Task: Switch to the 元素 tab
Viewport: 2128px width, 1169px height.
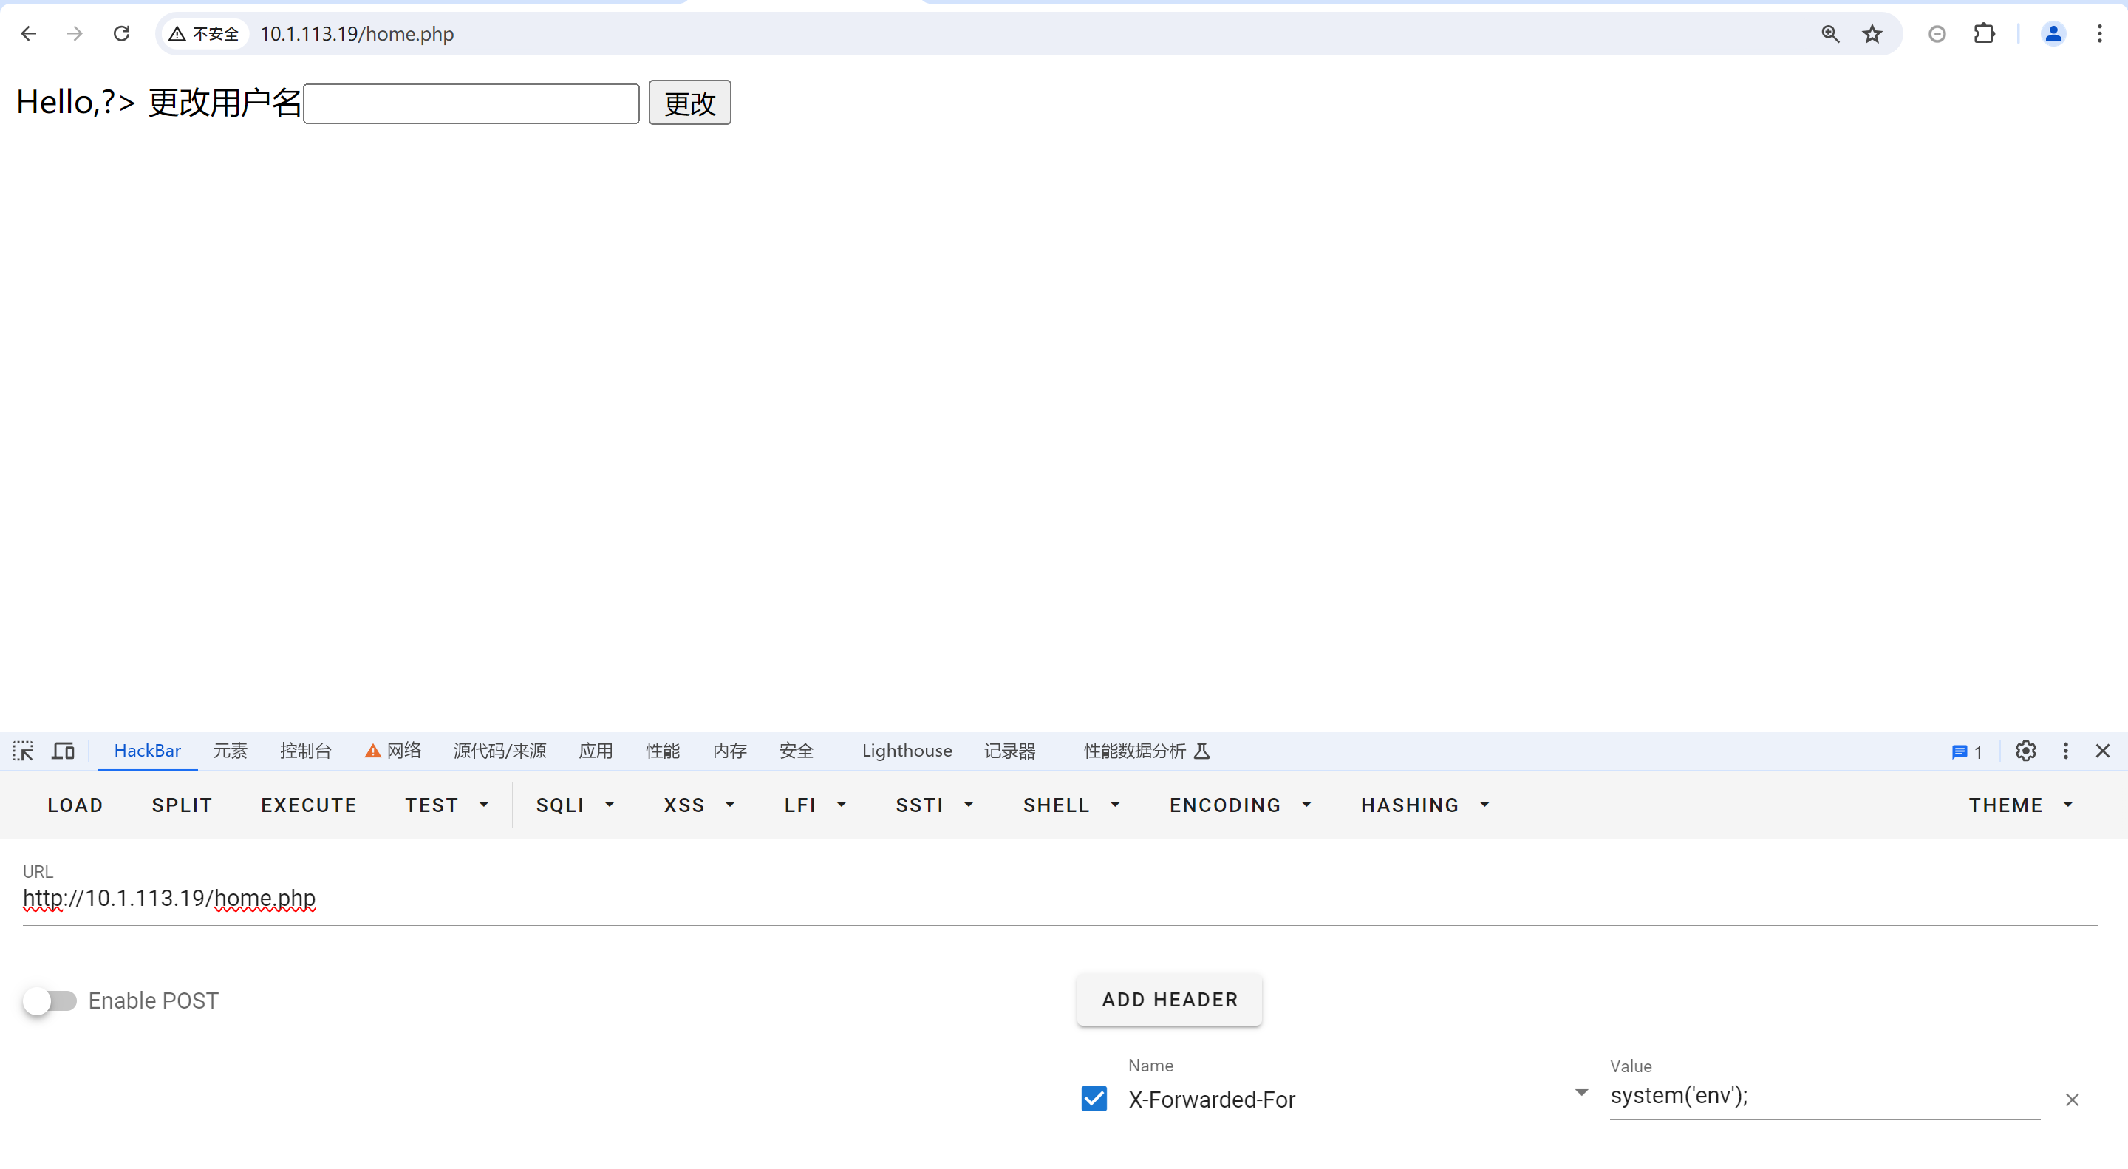Action: 231,751
